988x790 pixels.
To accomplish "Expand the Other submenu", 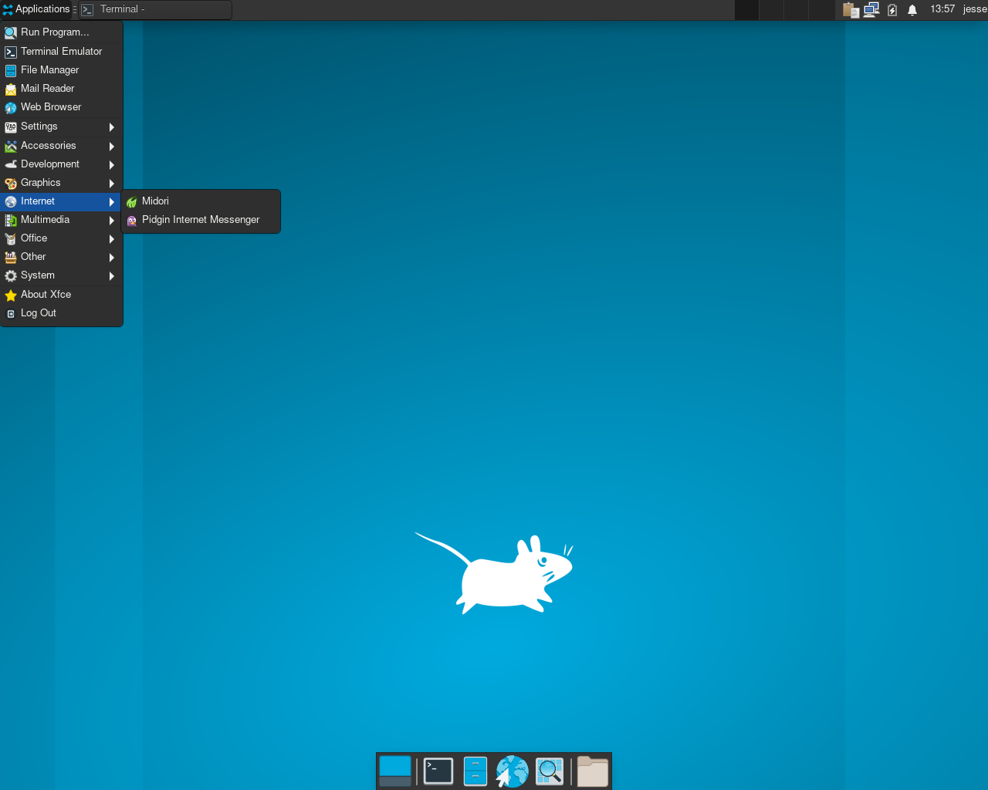I will pos(61,257).
